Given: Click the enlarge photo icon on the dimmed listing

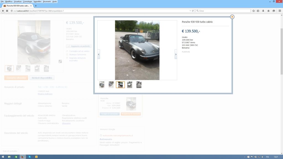Looking at the screenshot, I should tap(60, 61).
